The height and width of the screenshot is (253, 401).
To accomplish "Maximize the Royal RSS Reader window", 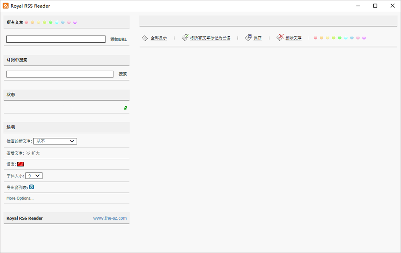I will (375, 6).
